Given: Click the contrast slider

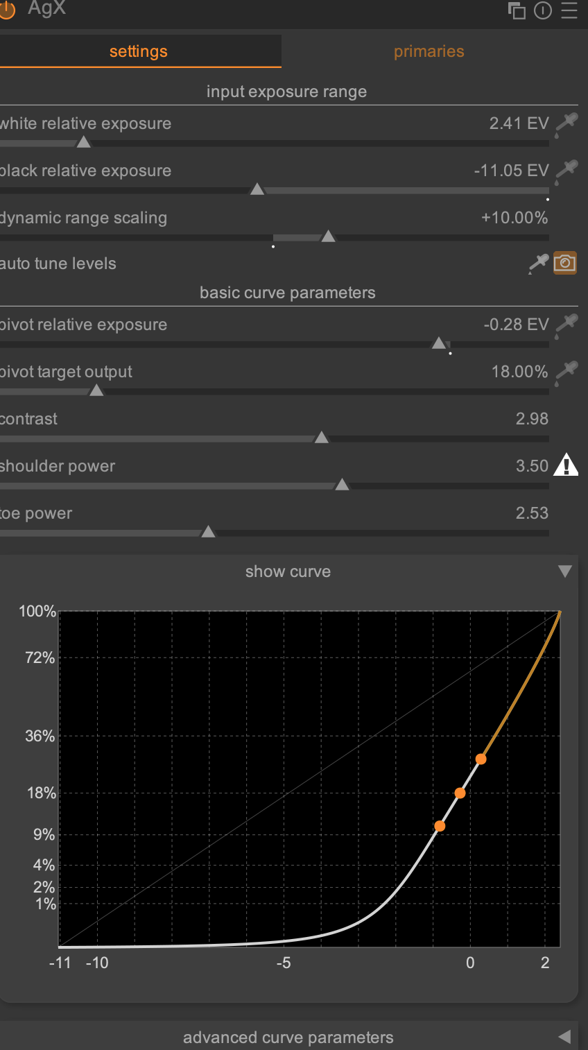Looking at the screenshot, I should pyautogui.click(x=275, y=438).
